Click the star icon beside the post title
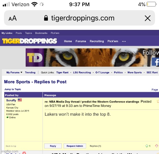The width and height of the screenshot is (159, 154). click(158, 101)
